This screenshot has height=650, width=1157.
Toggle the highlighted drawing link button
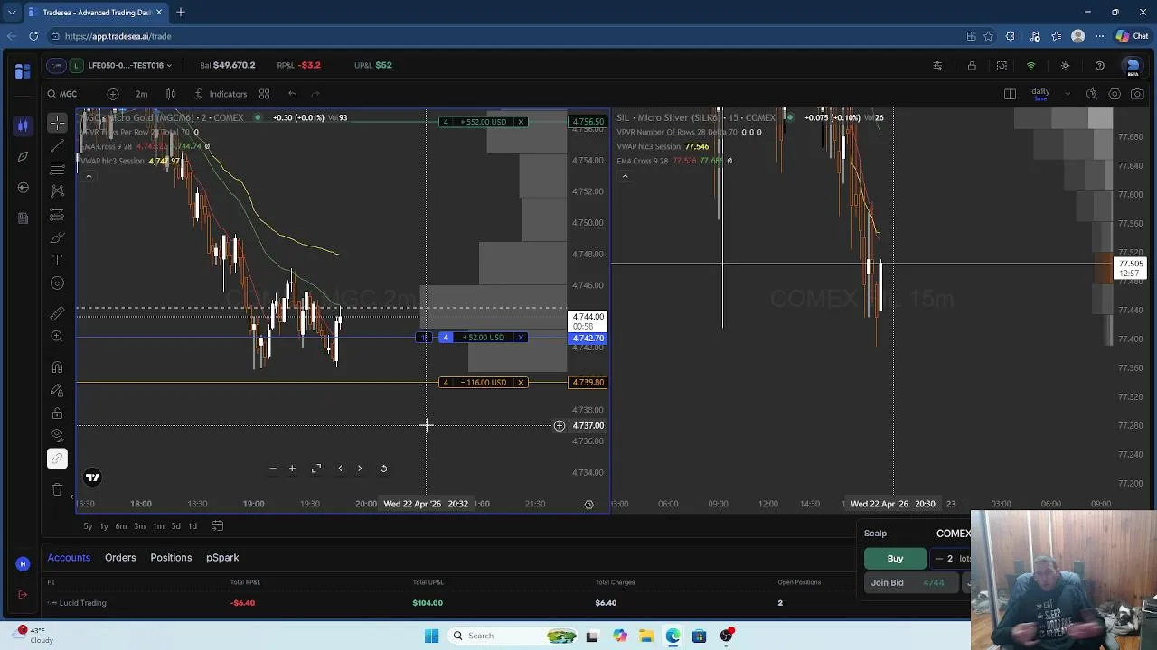(57, 459)
